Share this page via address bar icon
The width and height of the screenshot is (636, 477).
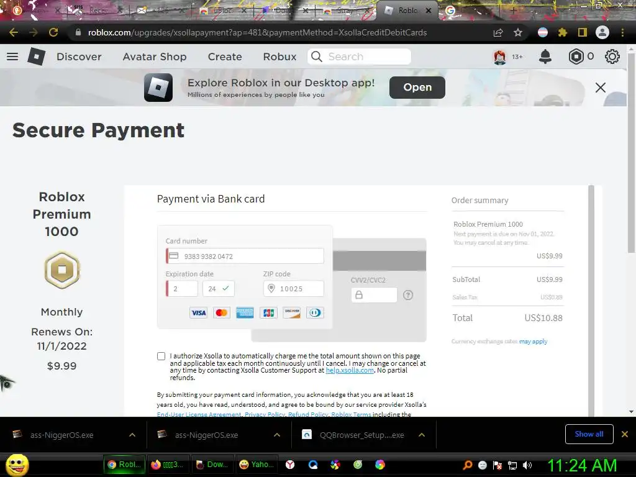pyautogui.click(x=498, y=32)
